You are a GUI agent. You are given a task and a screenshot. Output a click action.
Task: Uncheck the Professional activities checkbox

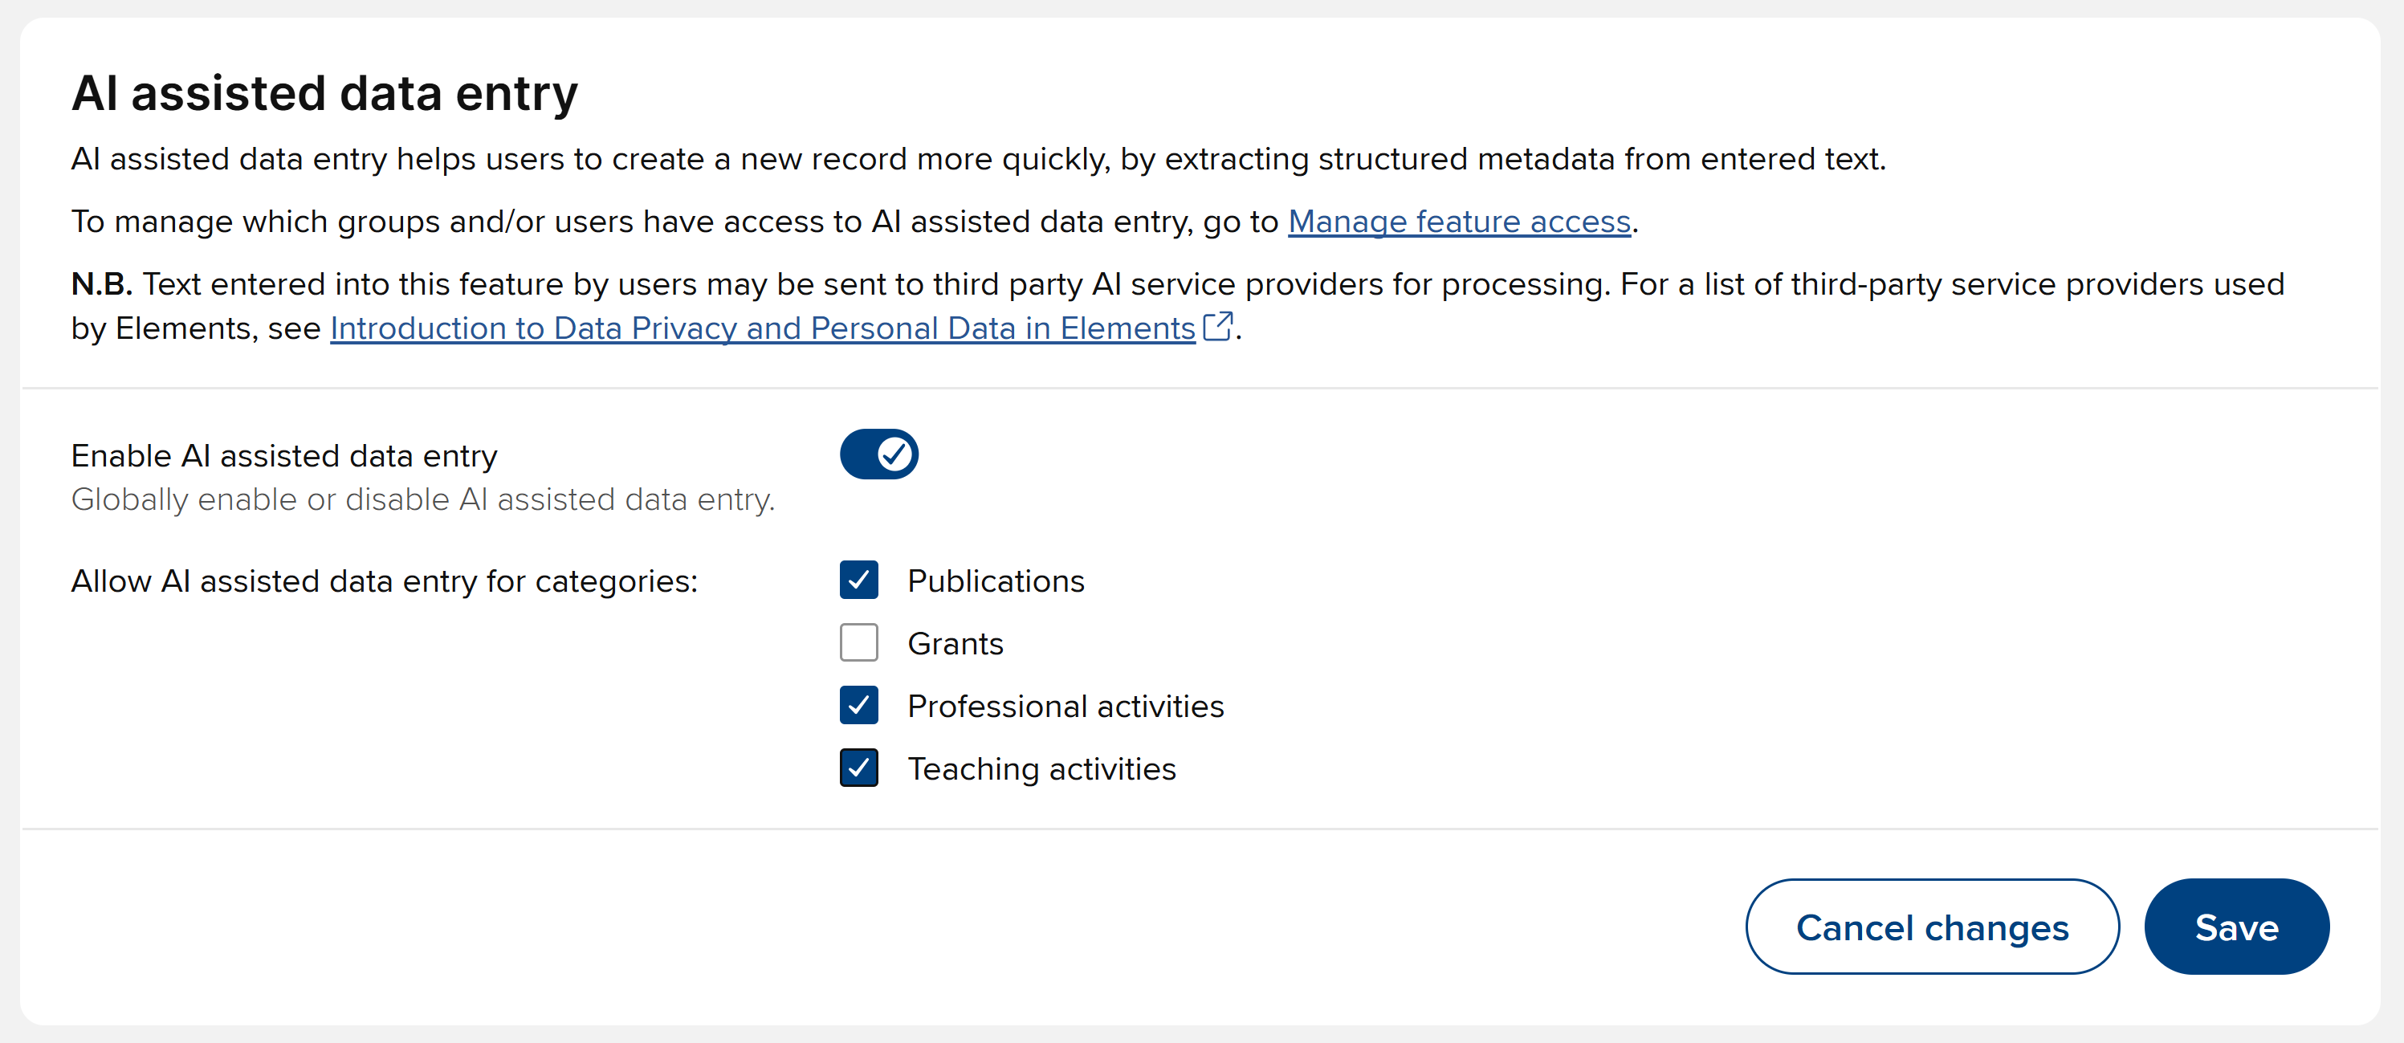pos(858,705)
